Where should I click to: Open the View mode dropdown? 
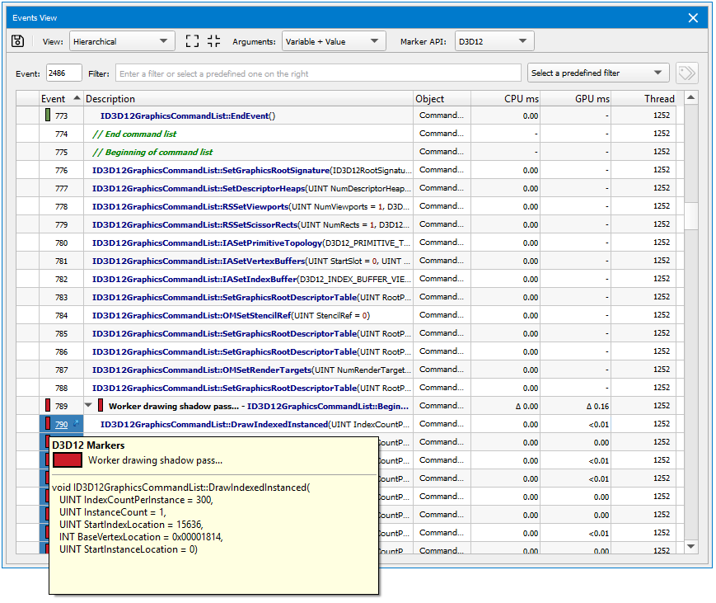121,41
